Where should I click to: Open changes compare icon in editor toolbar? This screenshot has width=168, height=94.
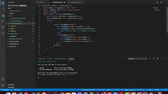tap(157, 2)
